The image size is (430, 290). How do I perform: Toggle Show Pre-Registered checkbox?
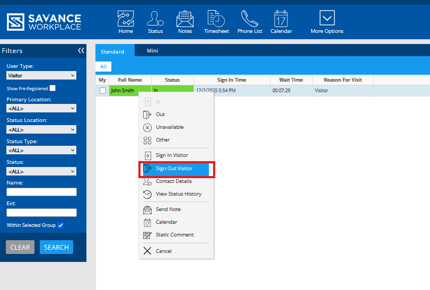52,88
